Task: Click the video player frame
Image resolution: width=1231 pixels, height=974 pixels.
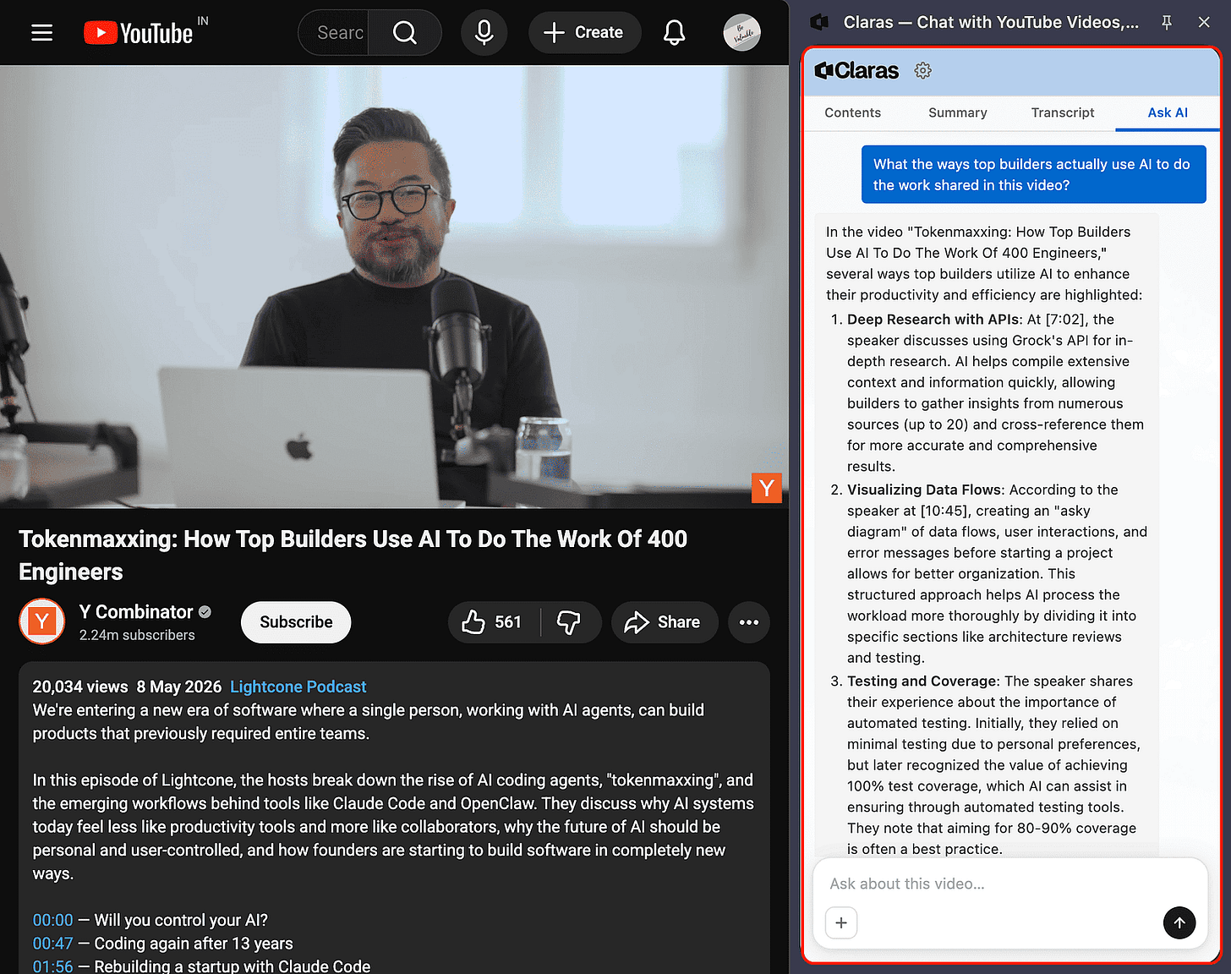Action: (x=394, y=287)
